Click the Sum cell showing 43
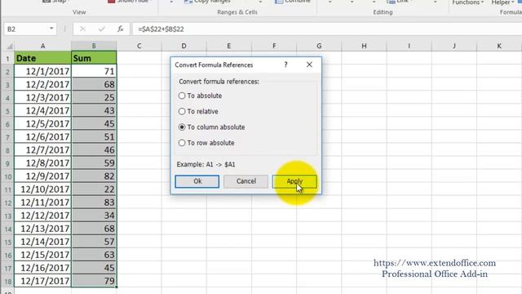This screenshot has width=522, height=294. [94, 110]
